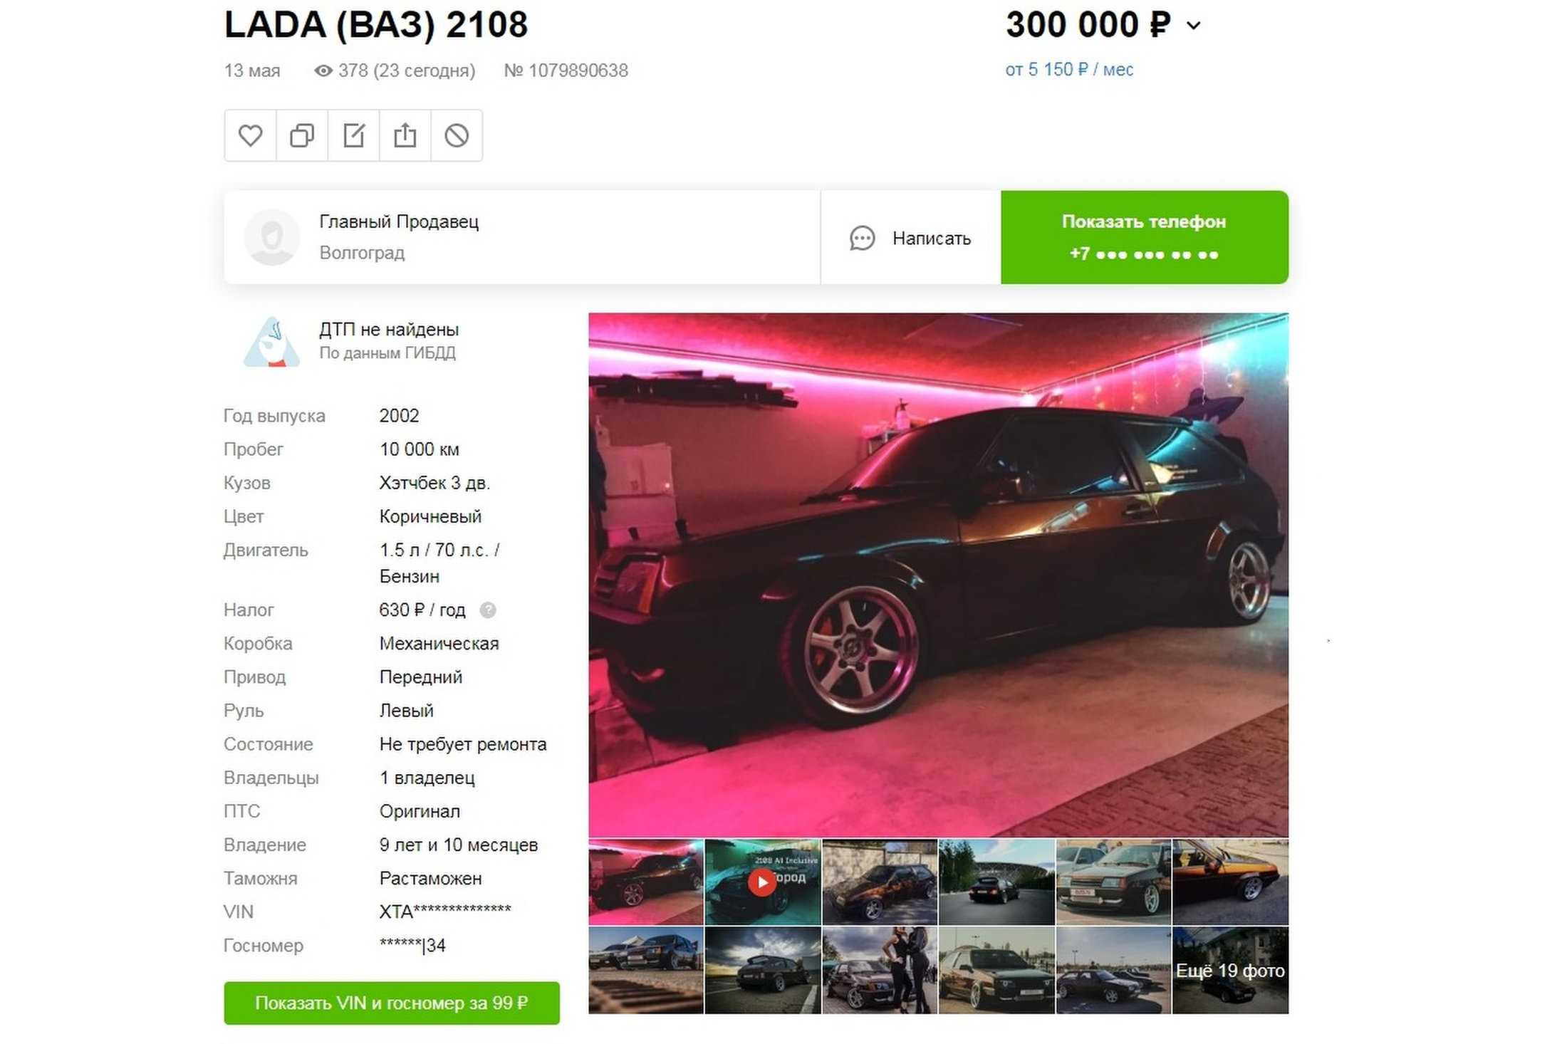
Task: Open the main car photo
Action: tap(938, 575)
